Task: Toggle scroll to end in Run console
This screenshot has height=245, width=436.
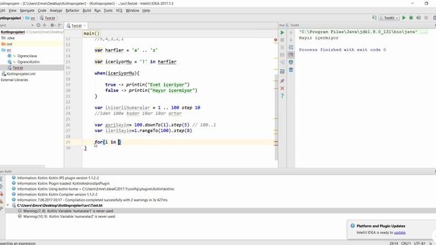Action: coord(291,54)
